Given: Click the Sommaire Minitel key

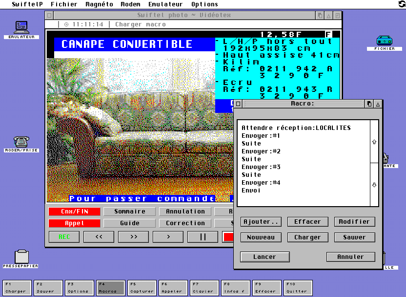Looking at the screenshot, I should coord(130,212).
